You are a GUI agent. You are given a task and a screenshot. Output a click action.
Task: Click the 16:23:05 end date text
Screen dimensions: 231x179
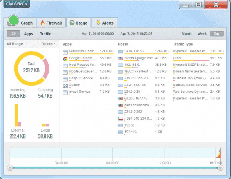point(136,34)
